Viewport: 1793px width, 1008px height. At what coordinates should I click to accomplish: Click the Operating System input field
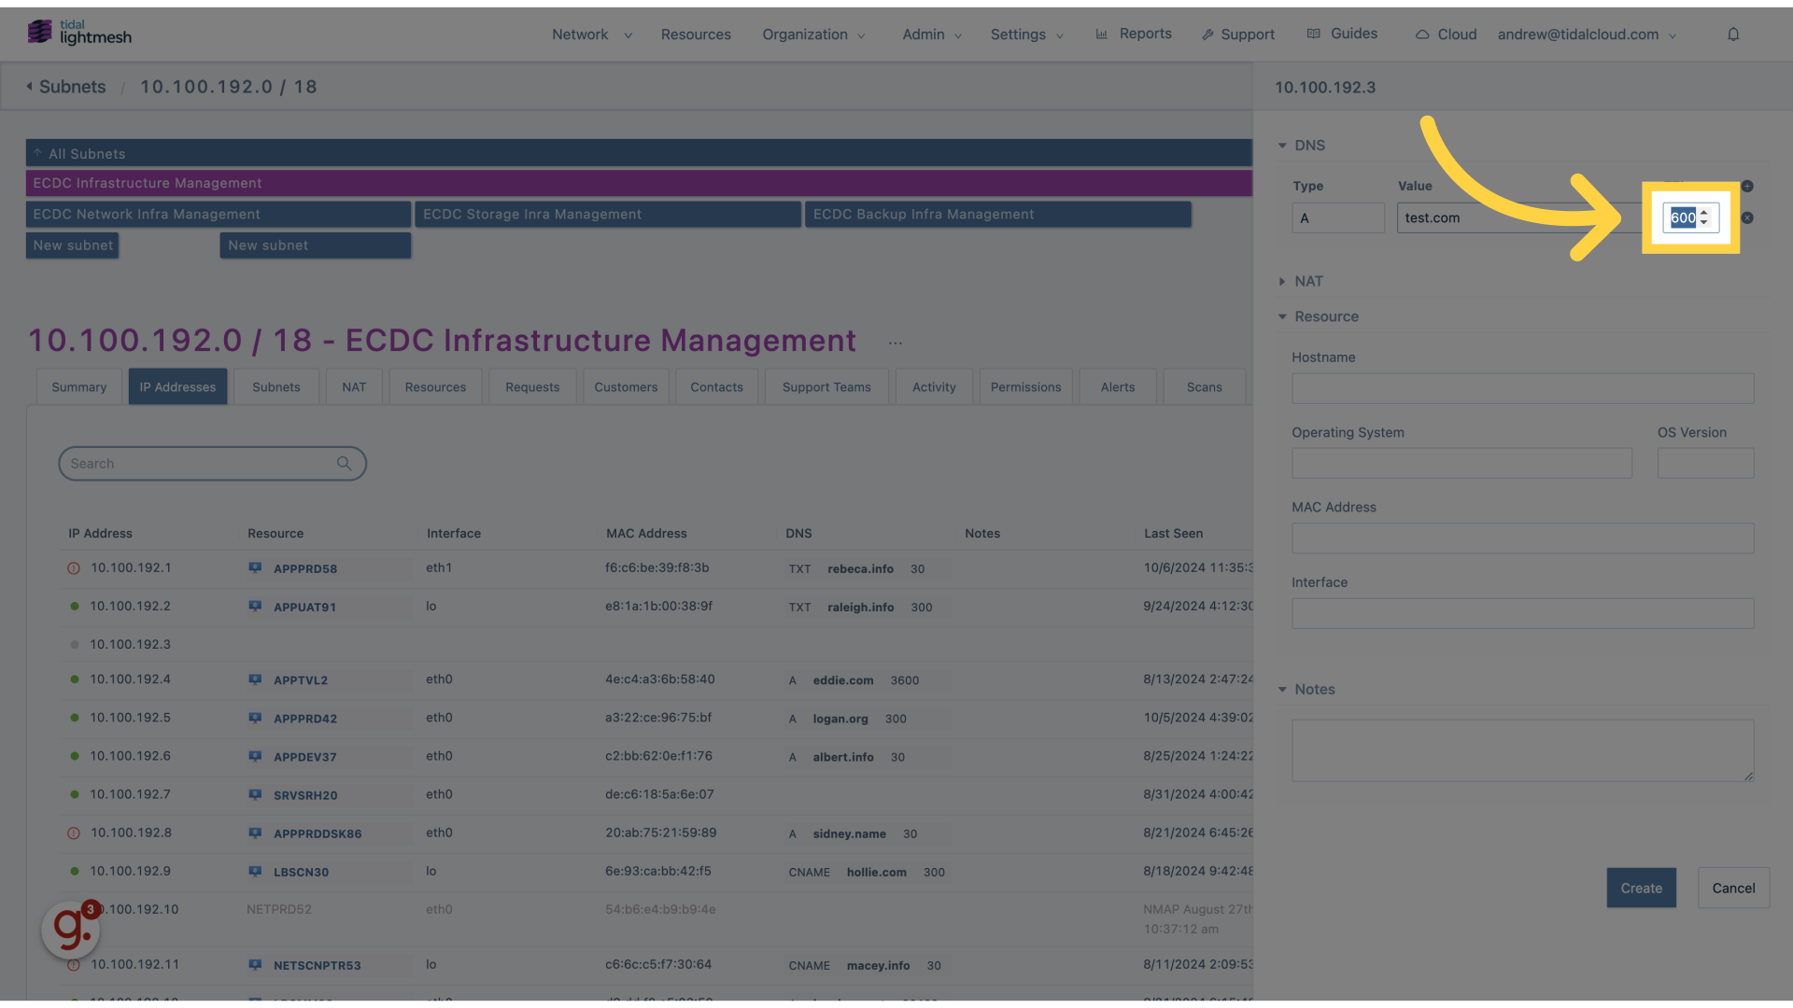(x=1461, y=463)
